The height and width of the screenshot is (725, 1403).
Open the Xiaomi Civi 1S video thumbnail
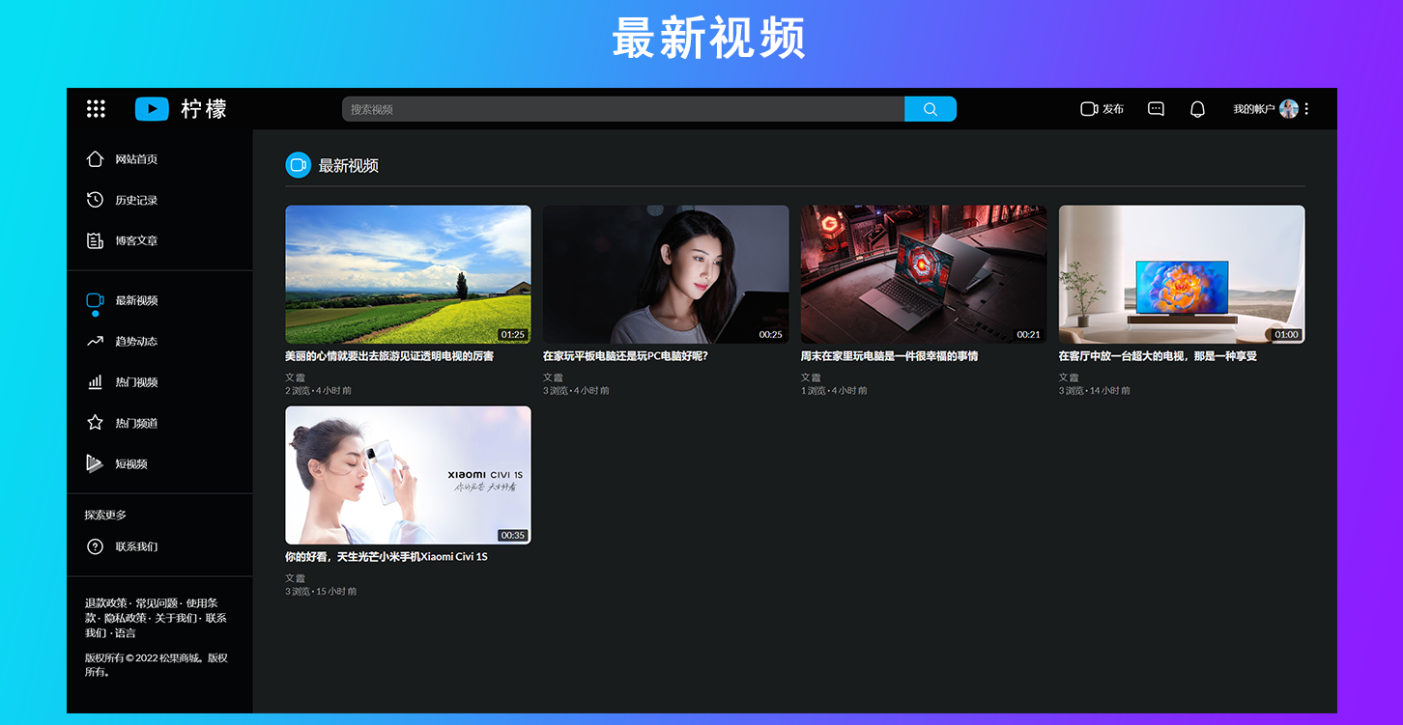408,475
